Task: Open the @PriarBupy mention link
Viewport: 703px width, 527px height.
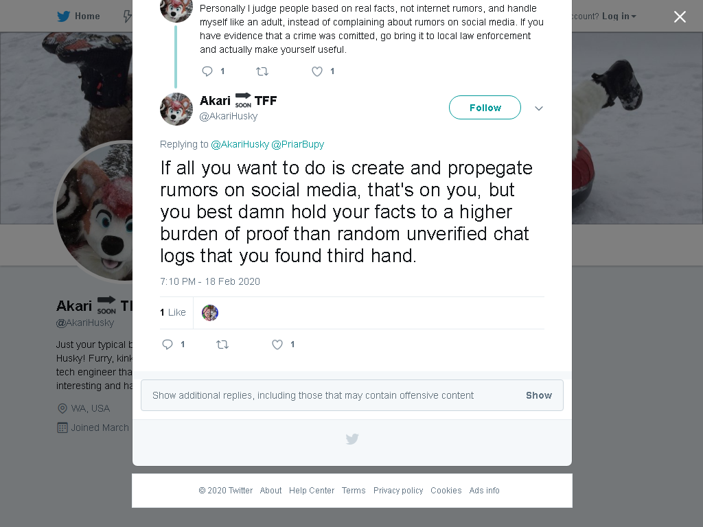Action: tap(298, 144)
